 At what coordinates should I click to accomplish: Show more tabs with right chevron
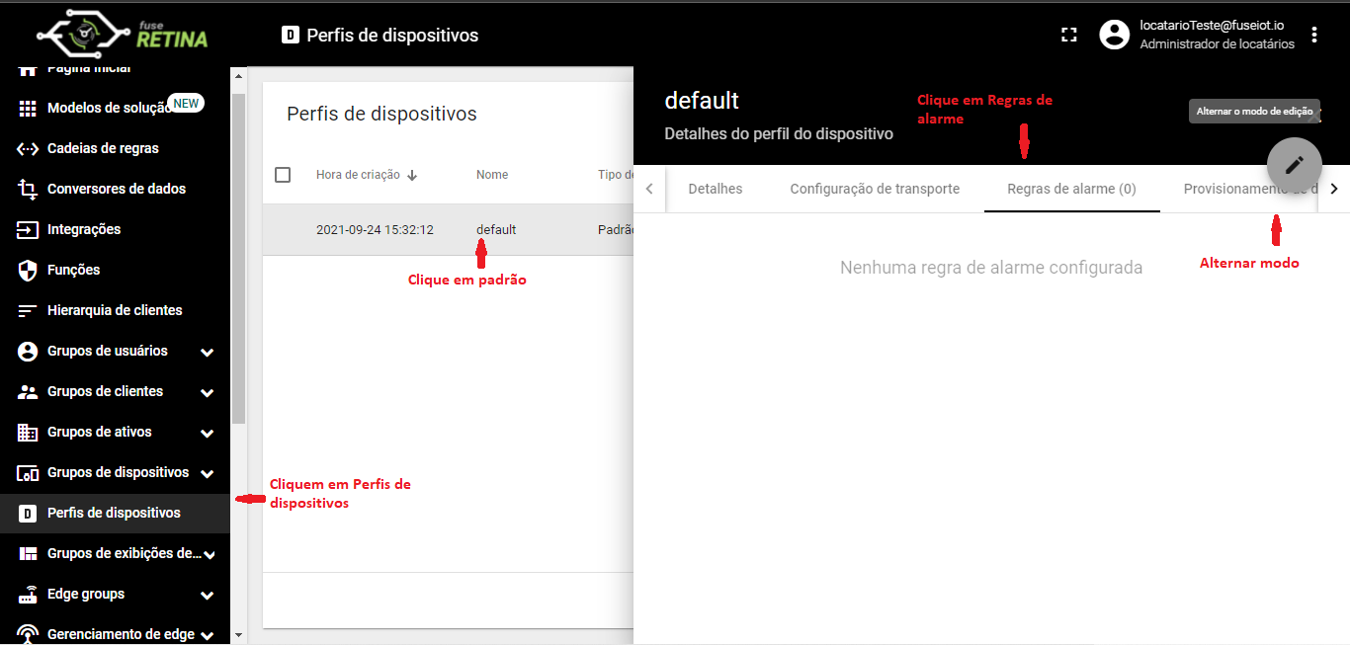(1334, 189)
